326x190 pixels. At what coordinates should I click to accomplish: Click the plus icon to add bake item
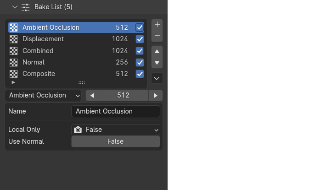(x=157, y=24)
